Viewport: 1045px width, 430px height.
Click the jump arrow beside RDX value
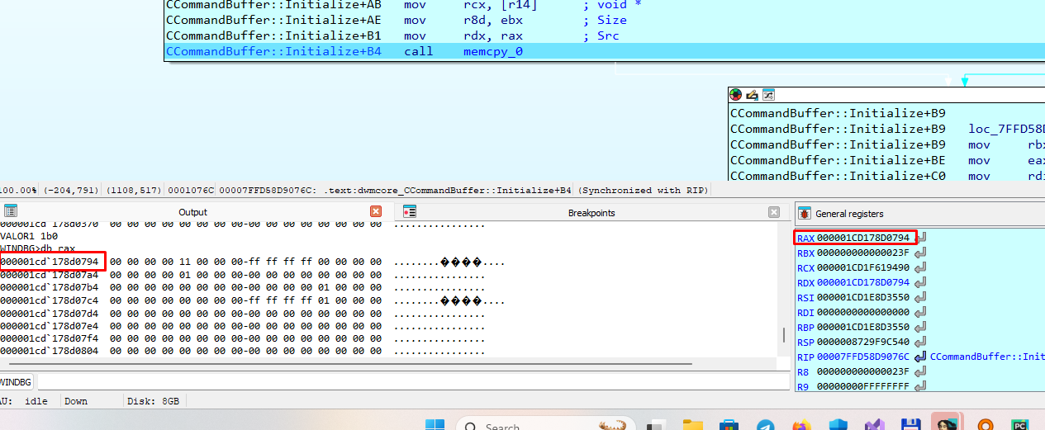tap(921, 282)
